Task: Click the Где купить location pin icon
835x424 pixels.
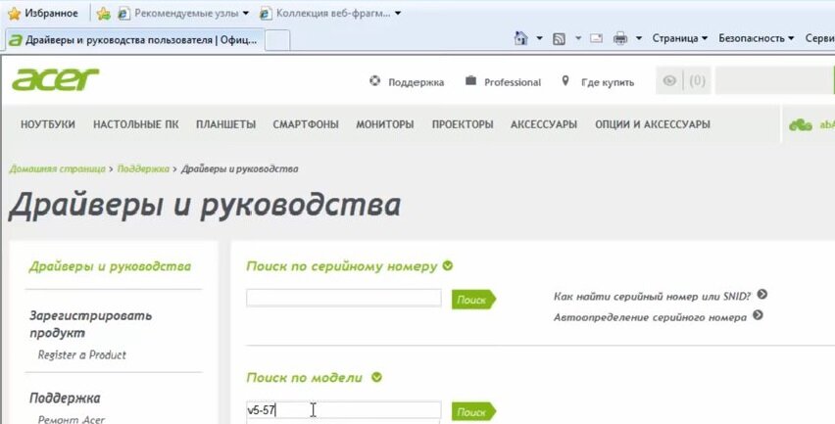Action: (x=565, y=81)
